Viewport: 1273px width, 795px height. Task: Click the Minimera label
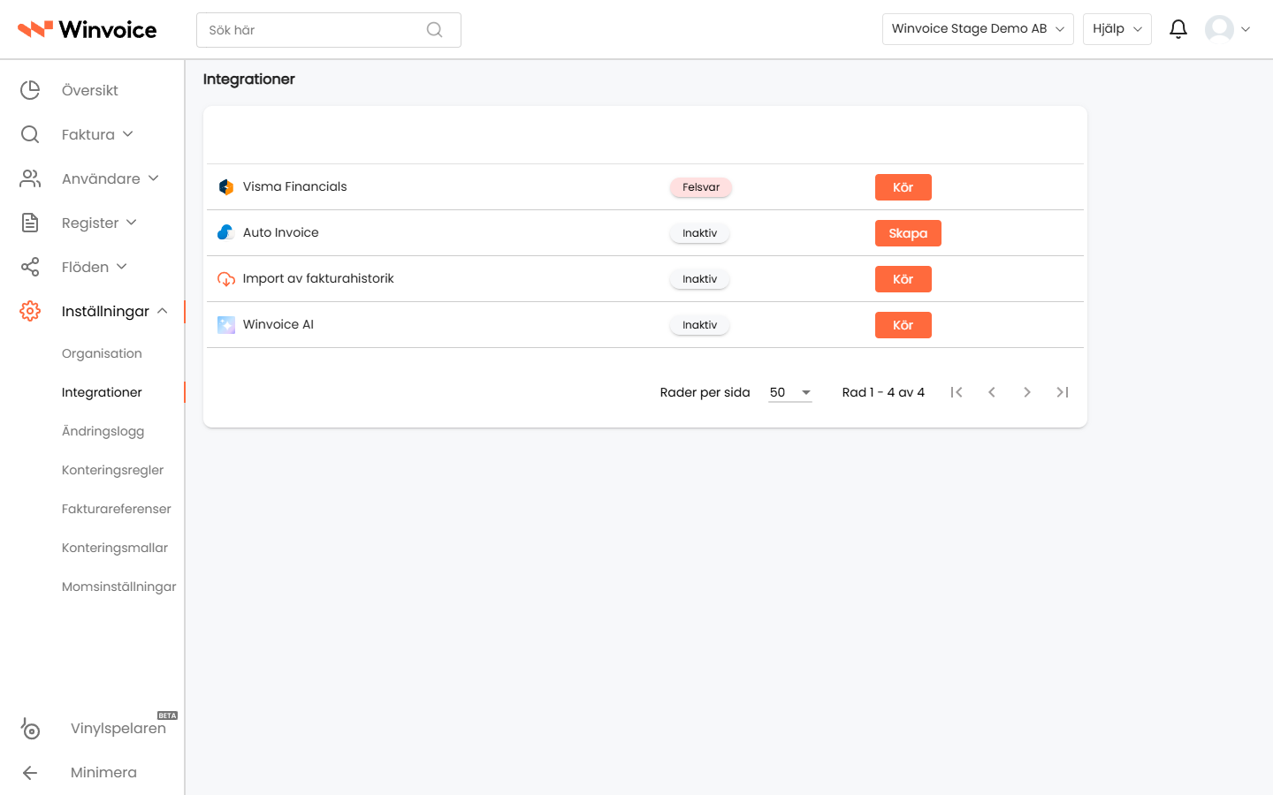104,772
